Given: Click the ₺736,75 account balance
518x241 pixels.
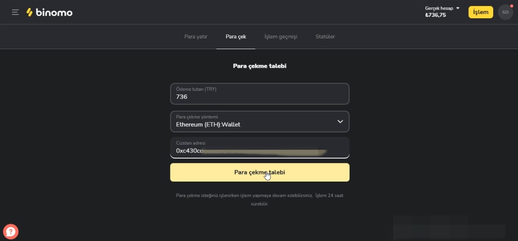Looking at the screenshot, I should pyautogui.click(x=435, y=15).
